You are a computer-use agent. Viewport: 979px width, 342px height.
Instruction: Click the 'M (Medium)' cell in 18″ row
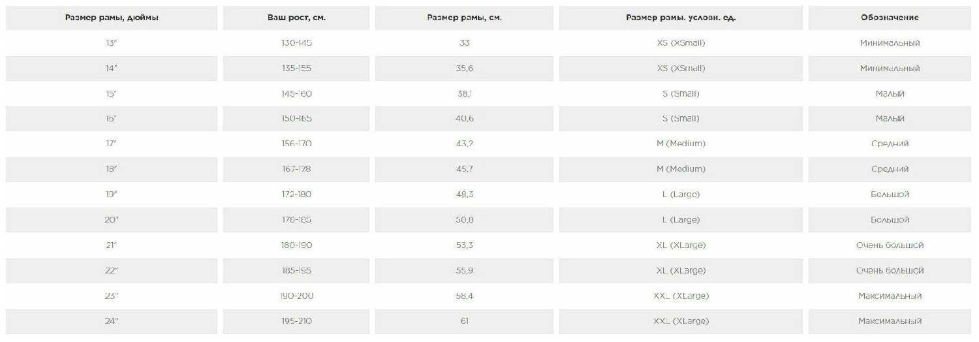click(681, 169)
